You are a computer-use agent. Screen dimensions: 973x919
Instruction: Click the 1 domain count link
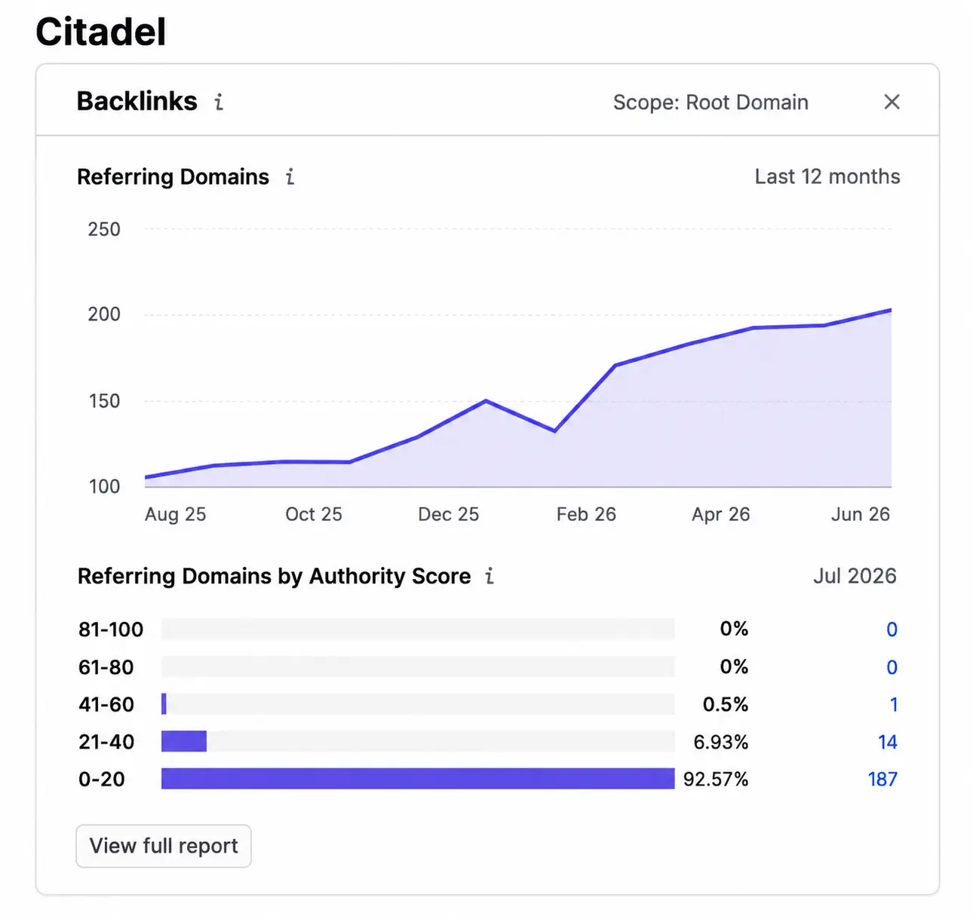(894, 704)
